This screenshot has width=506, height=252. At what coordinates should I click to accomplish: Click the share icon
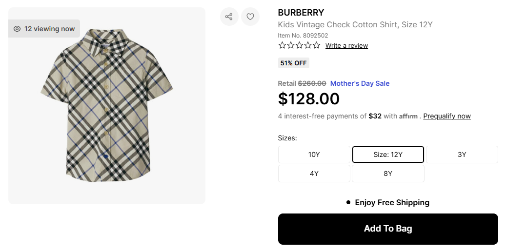229,17
